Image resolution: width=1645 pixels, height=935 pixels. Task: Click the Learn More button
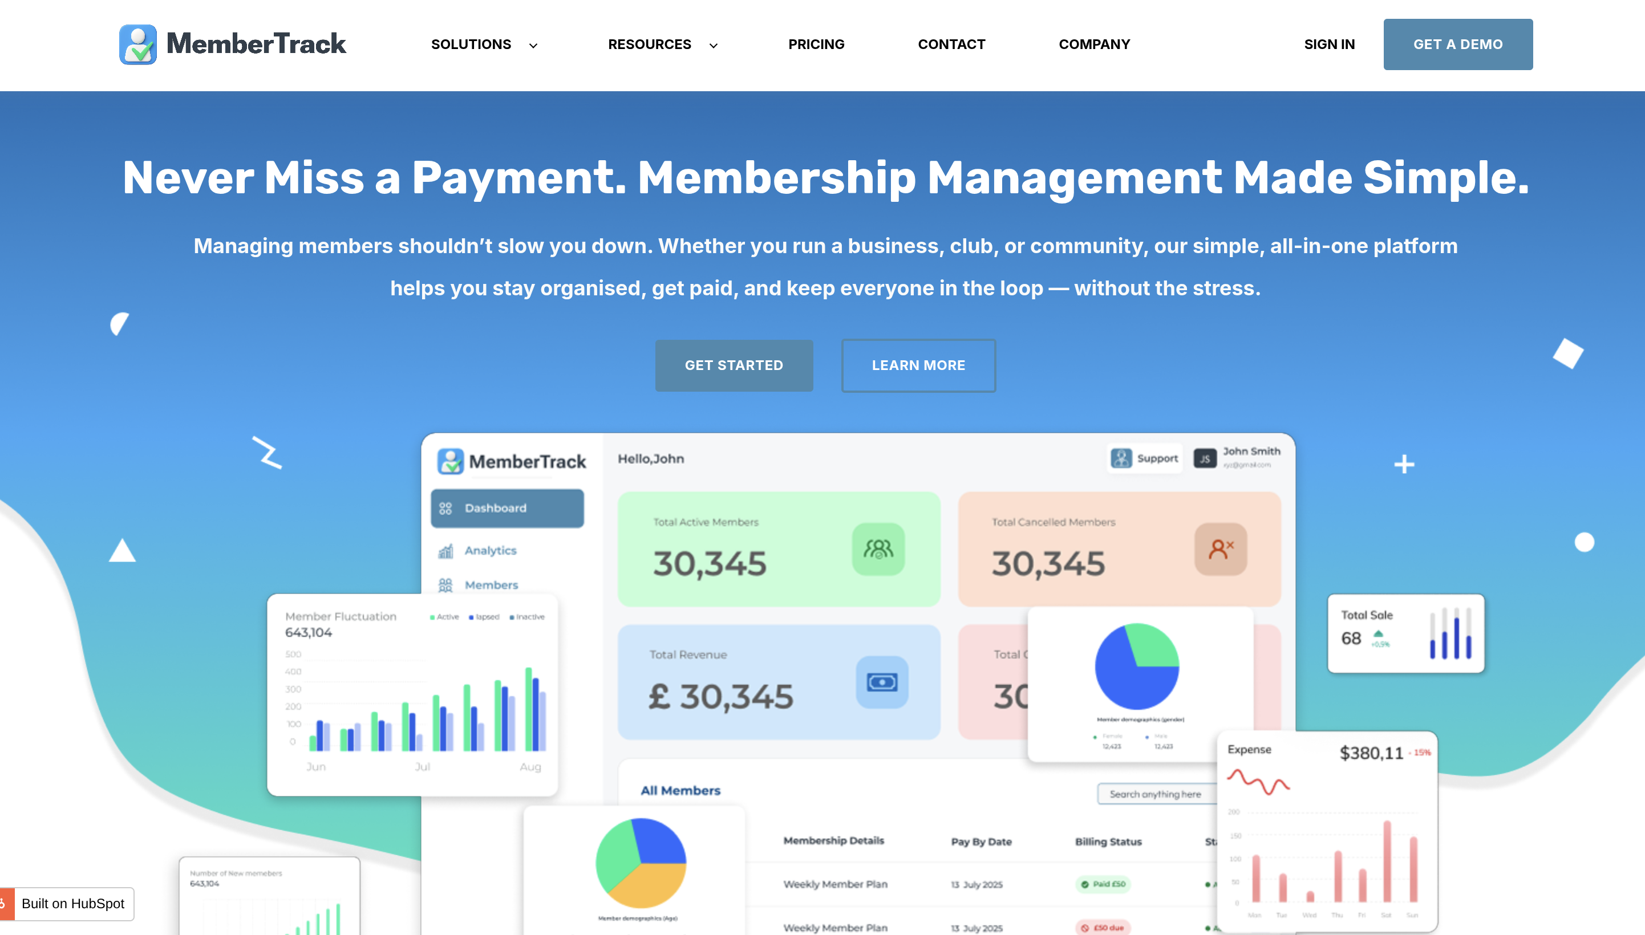click(x=918, y=365)
